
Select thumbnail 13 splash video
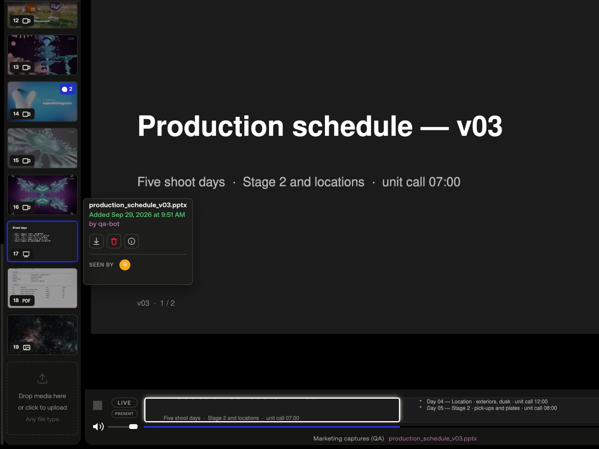pos(42,55)
